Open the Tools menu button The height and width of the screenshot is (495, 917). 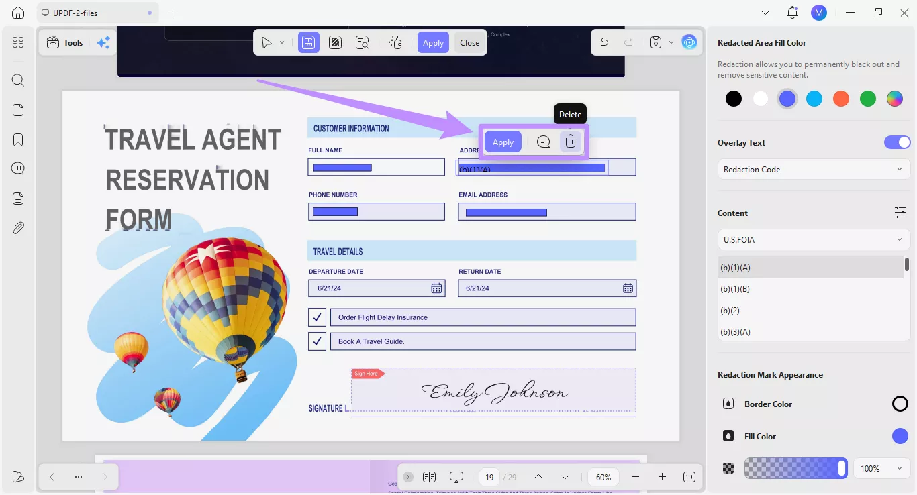pos(65,43)
